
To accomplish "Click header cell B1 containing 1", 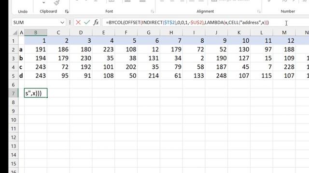I will (x=36, y=41).
